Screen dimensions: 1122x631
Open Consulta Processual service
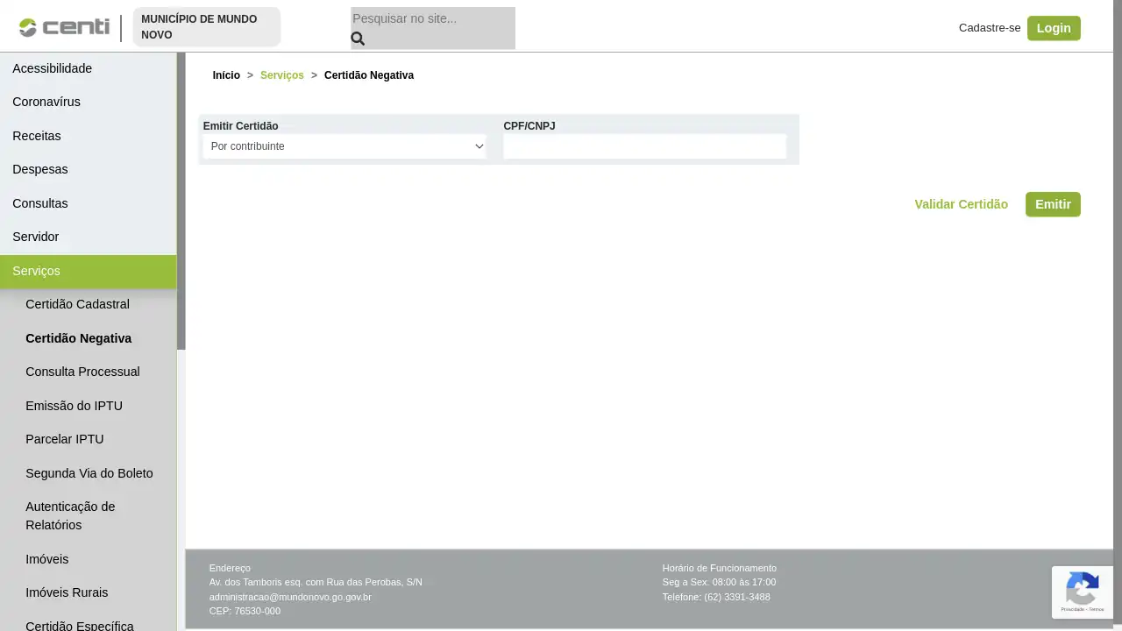(82, 372)
